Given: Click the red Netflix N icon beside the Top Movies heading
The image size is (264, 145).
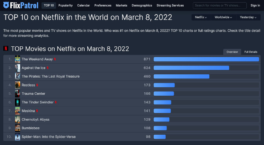Looking at the screenshot, I should point(6,49).
